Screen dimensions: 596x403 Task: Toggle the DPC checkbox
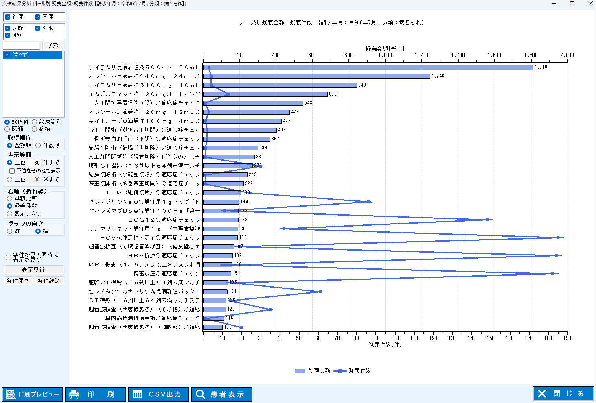[8, 35]
